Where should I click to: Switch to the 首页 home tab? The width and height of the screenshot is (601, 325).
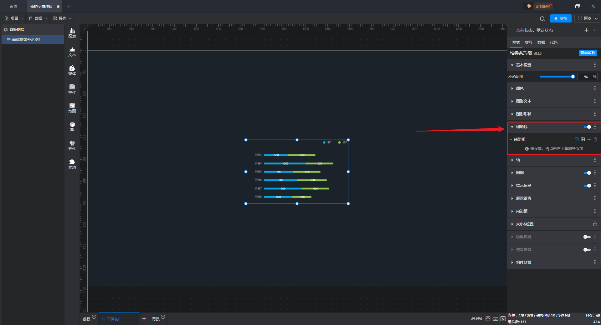coord(13,6)
